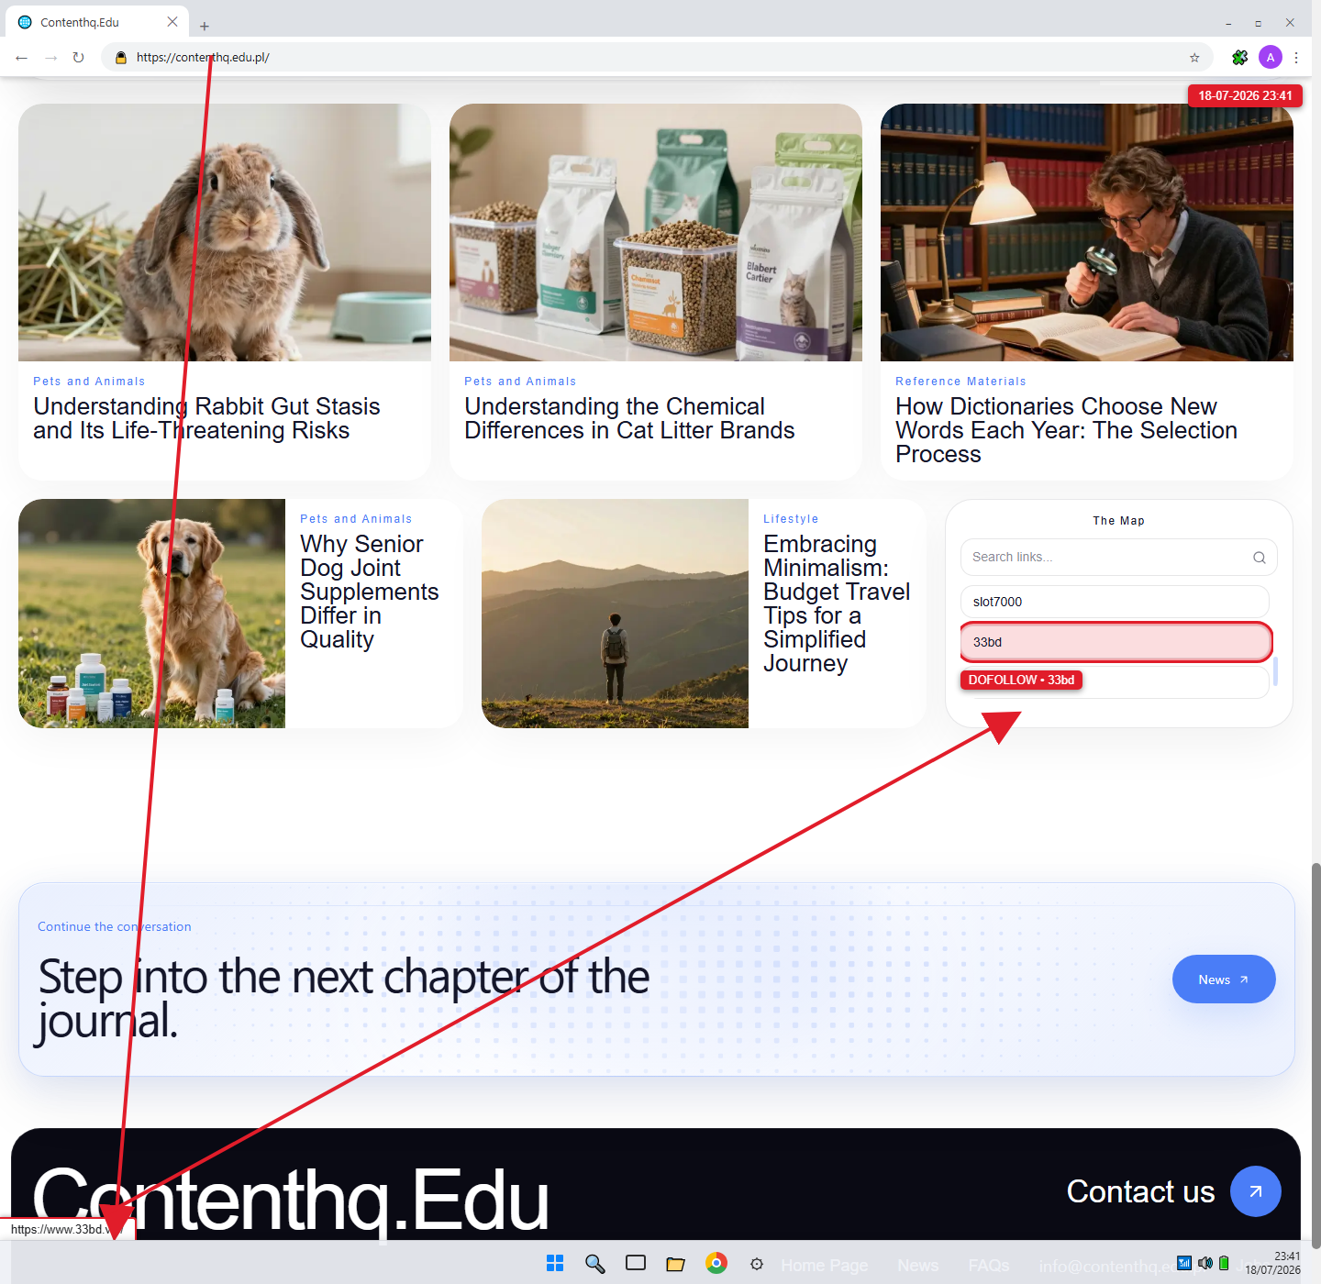Click the Reference Materials category label
Viewport: 1321px width, 1284px height.
960,382
